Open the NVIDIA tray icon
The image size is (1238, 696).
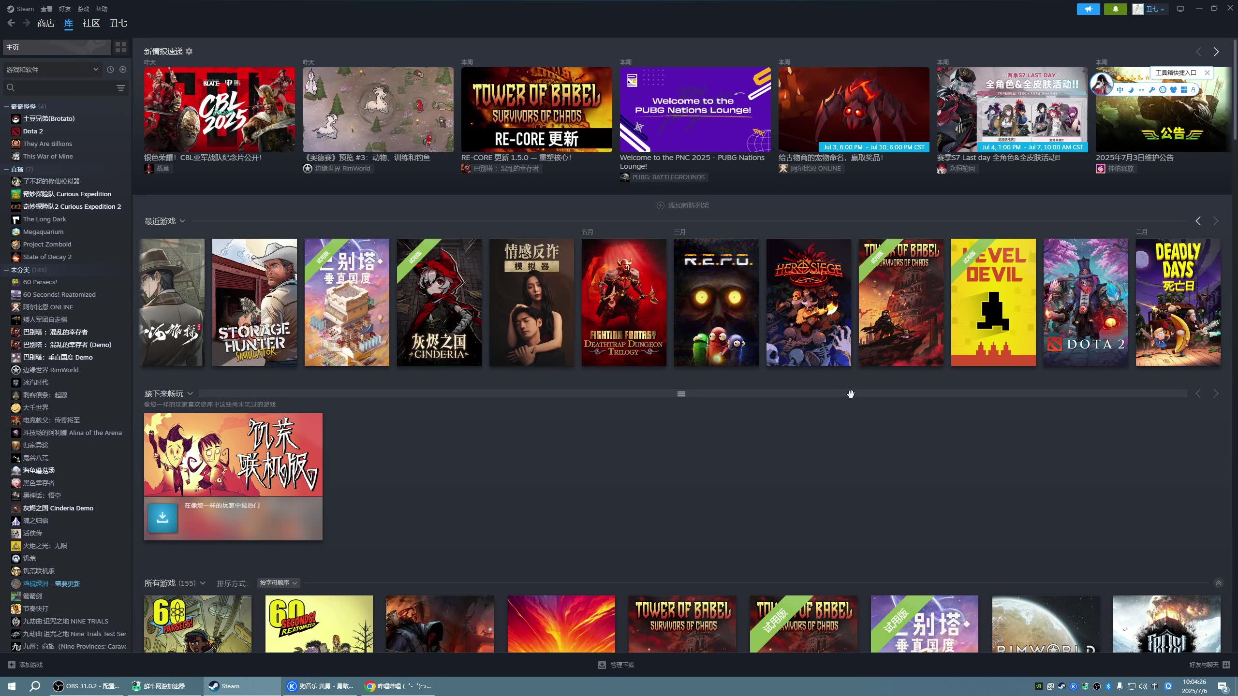click(1038, 686)
